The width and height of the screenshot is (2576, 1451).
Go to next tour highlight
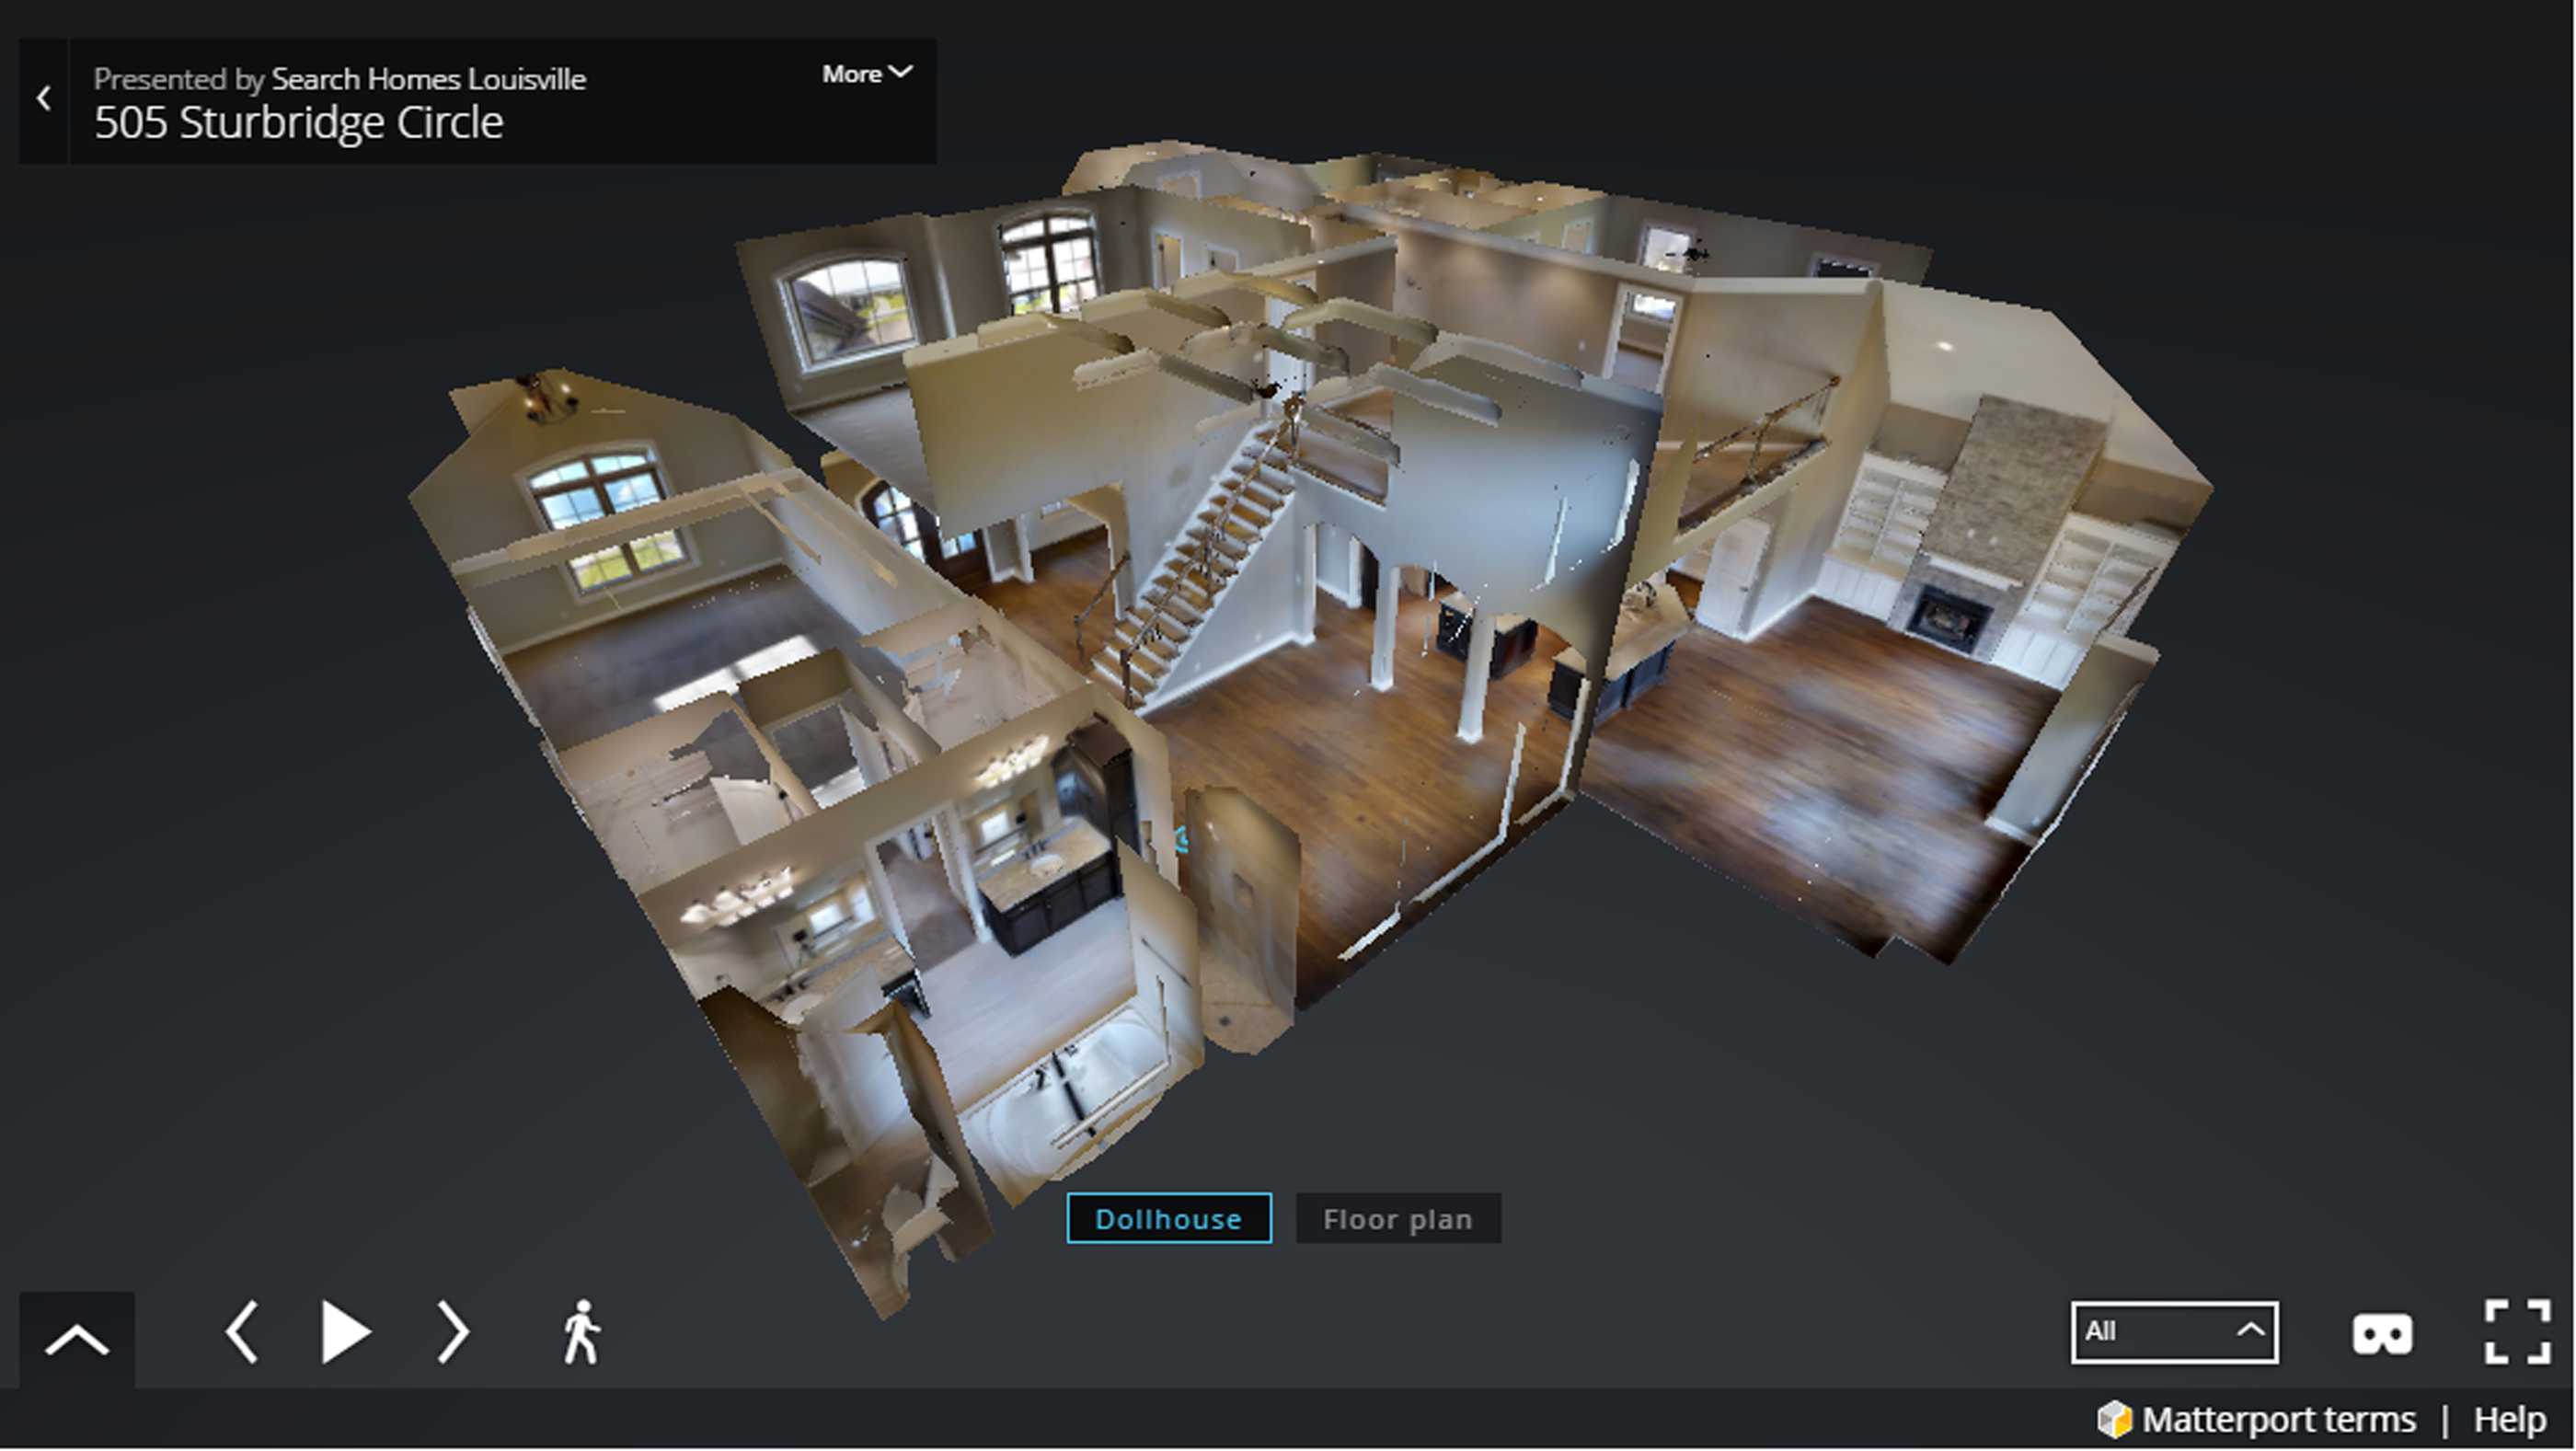pos(453,1332)
